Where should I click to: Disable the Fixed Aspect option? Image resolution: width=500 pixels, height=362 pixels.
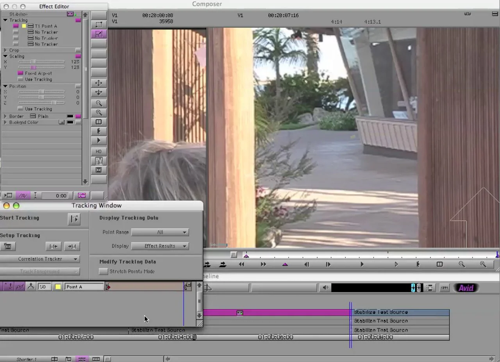pos(20,73)
